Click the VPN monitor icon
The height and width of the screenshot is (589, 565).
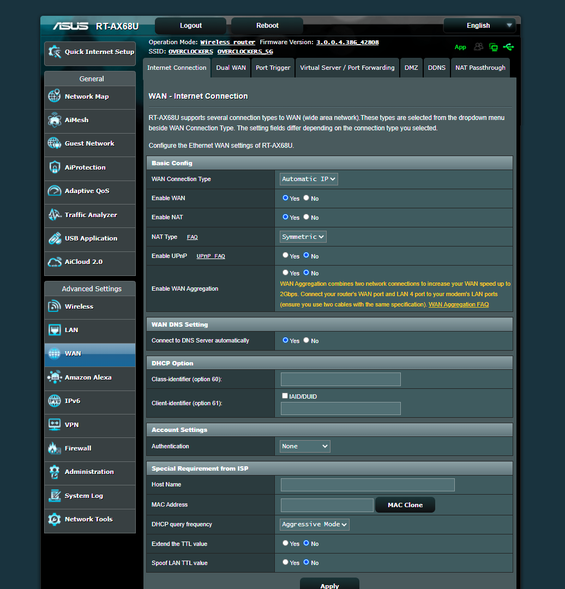[x=55, y=424]
